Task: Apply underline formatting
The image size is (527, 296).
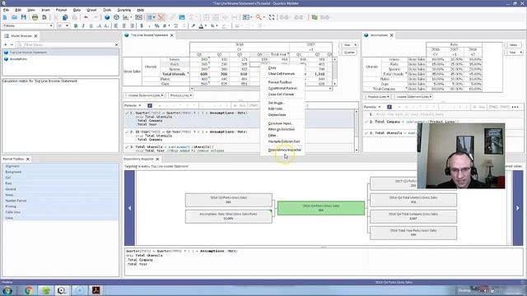Action: [91, 25]
